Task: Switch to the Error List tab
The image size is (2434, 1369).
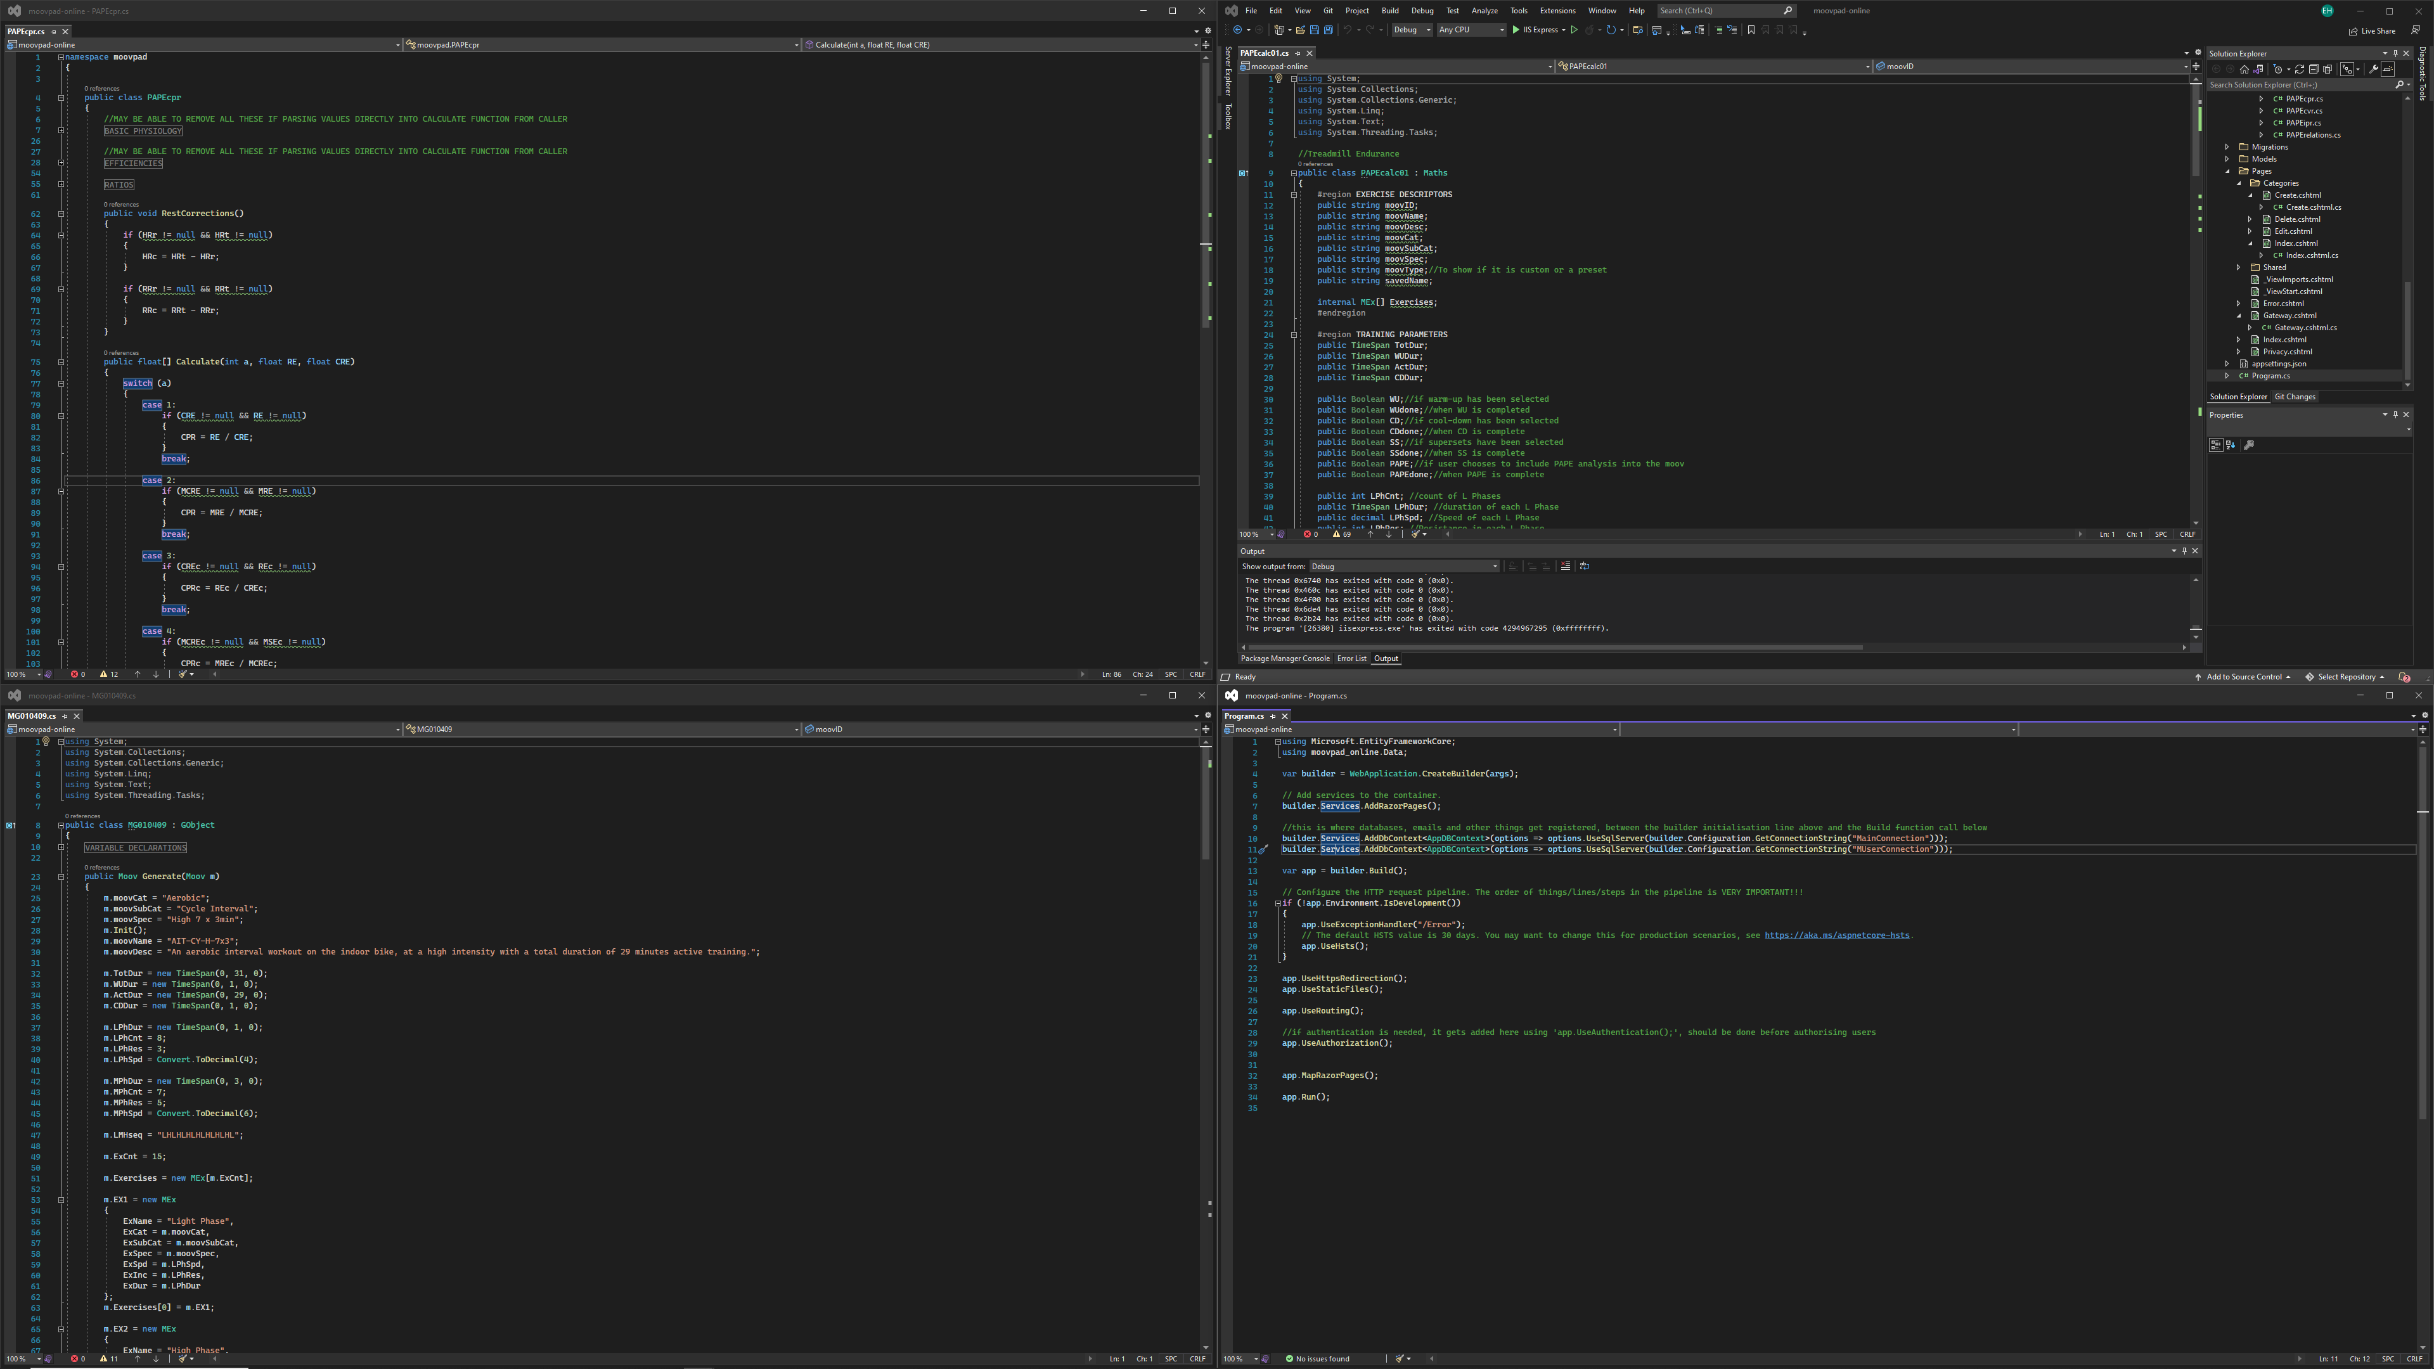Action: coord(1351,659)
